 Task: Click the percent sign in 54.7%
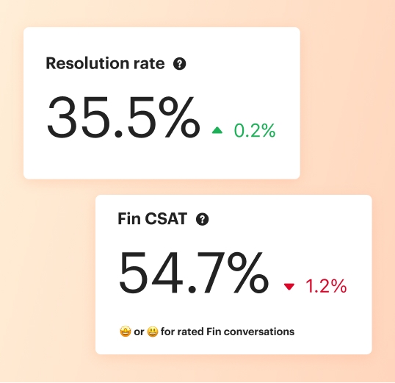click(248, 273)
